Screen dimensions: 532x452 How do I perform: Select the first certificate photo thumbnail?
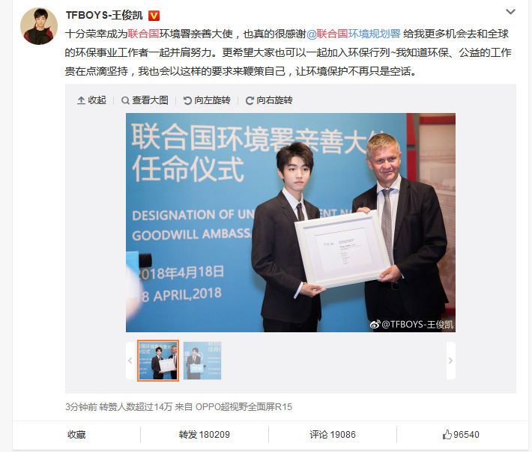click(x=158, y=361)
